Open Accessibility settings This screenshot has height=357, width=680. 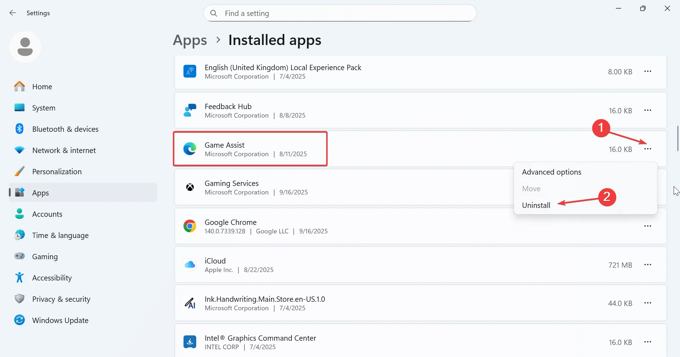[x=52, y=277]
